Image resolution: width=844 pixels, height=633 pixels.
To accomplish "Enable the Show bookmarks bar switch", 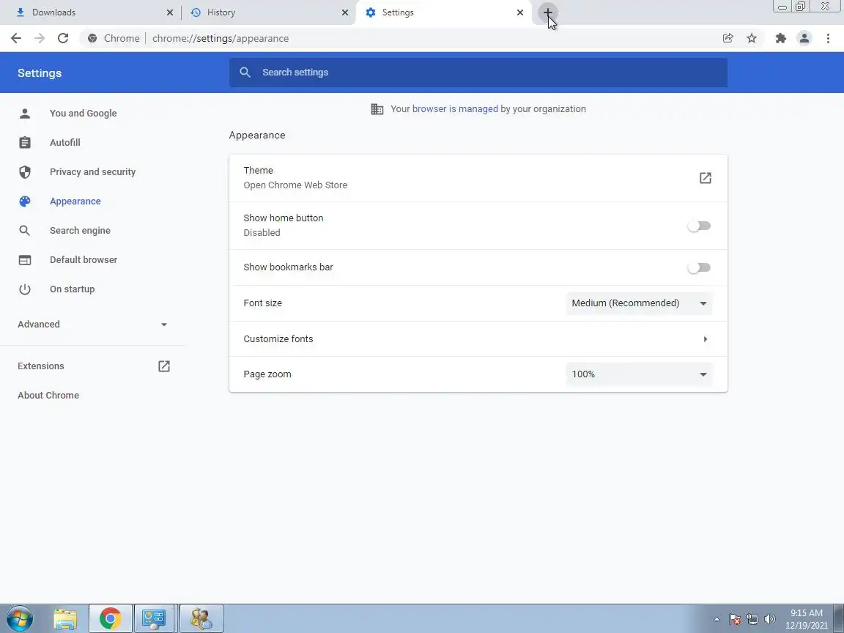I will [x=699, y=267].
